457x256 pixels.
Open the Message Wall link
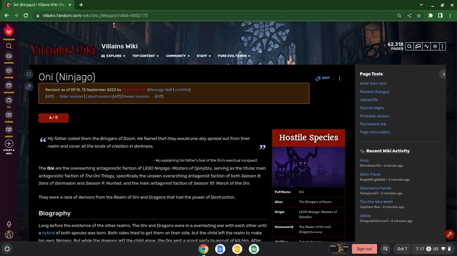160,90
